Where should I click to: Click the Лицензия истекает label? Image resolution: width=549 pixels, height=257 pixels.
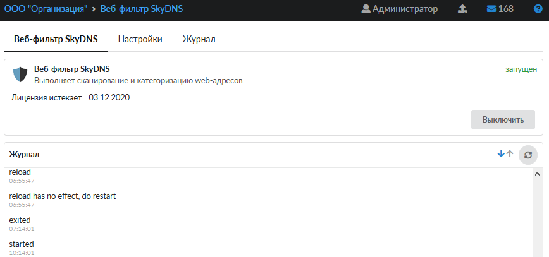pos(47,97)
